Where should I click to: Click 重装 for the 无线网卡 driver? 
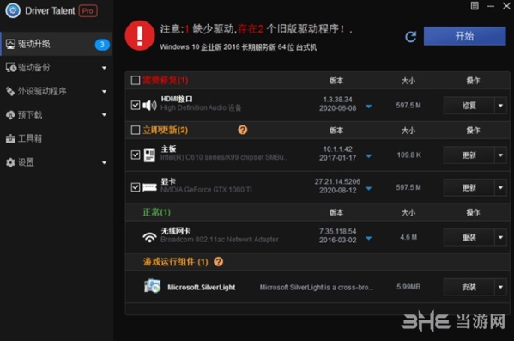[x=469, y=237]
